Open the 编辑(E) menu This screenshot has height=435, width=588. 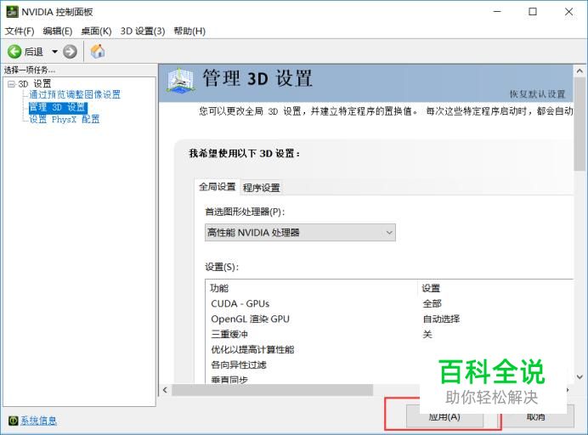[x=58, y=31]
